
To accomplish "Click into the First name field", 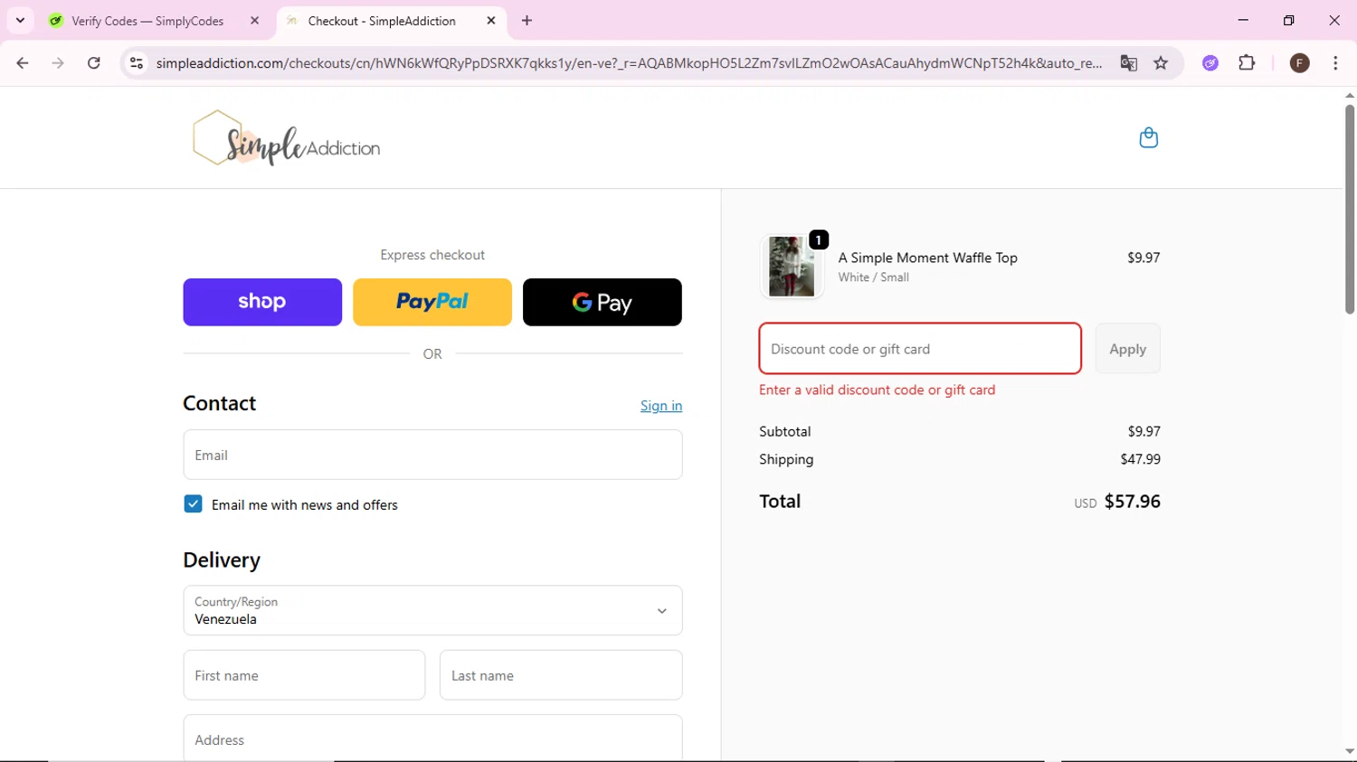I will click(304, 675).
